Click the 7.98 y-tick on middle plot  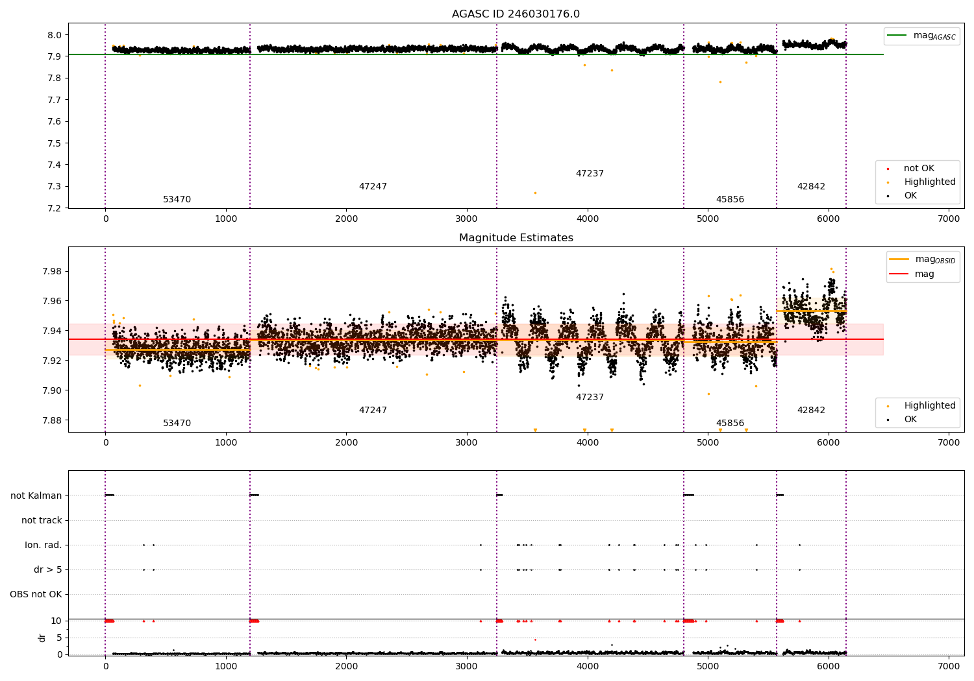(x=53, y=271)
